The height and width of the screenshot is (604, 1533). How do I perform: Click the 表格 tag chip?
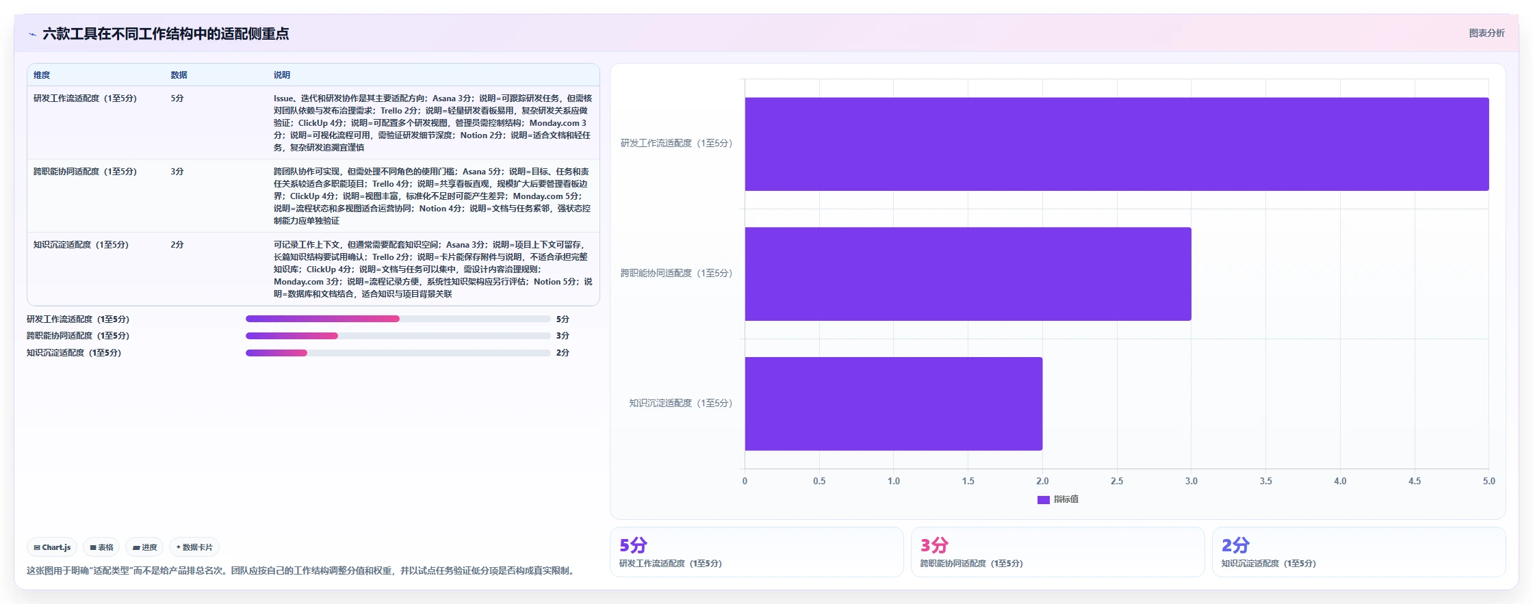point(101,547)
